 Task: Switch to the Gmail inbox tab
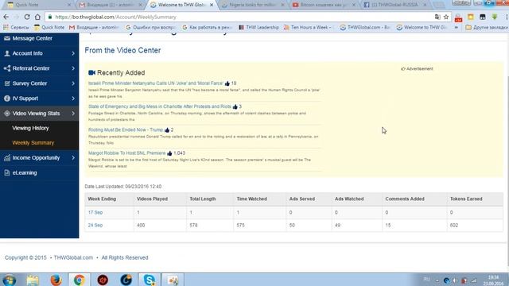pos(110,5)
